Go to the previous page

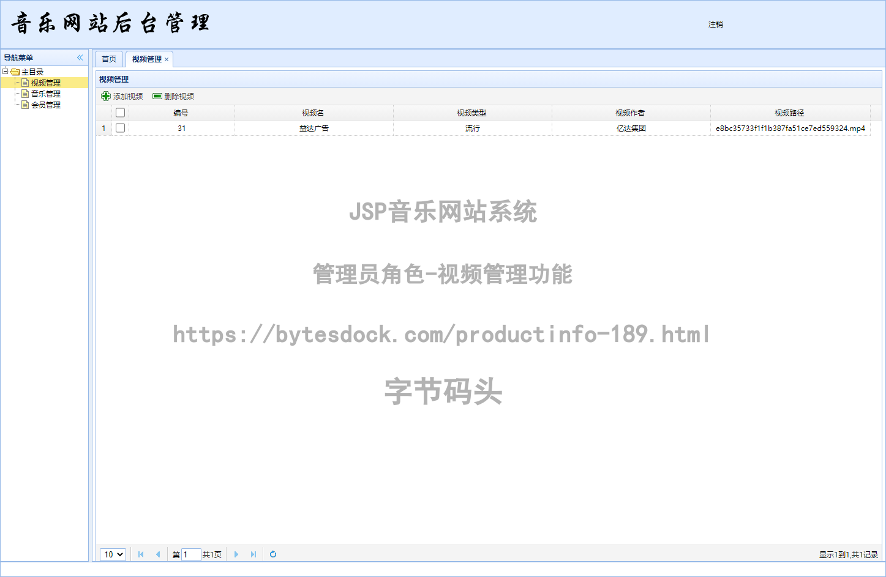coord(158,554)
